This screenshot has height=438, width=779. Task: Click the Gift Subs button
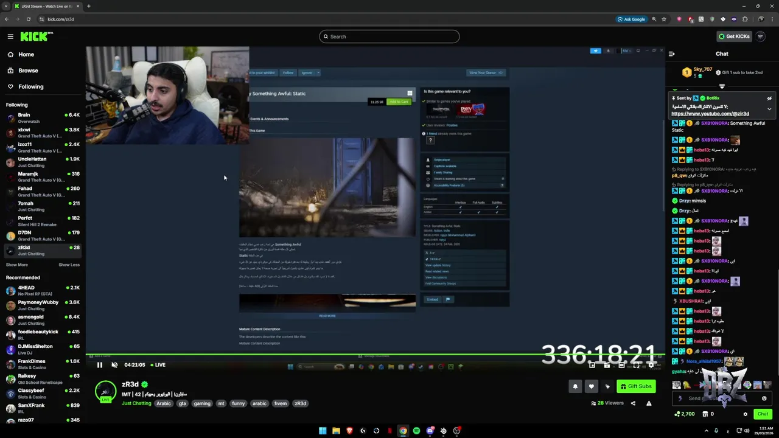coord(636,386)
